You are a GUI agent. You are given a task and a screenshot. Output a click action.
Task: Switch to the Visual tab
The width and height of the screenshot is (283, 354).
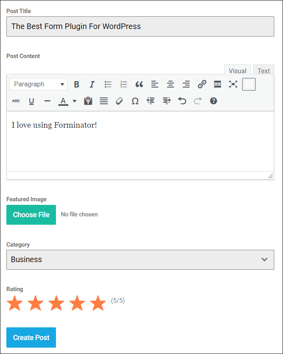[237, 70]
